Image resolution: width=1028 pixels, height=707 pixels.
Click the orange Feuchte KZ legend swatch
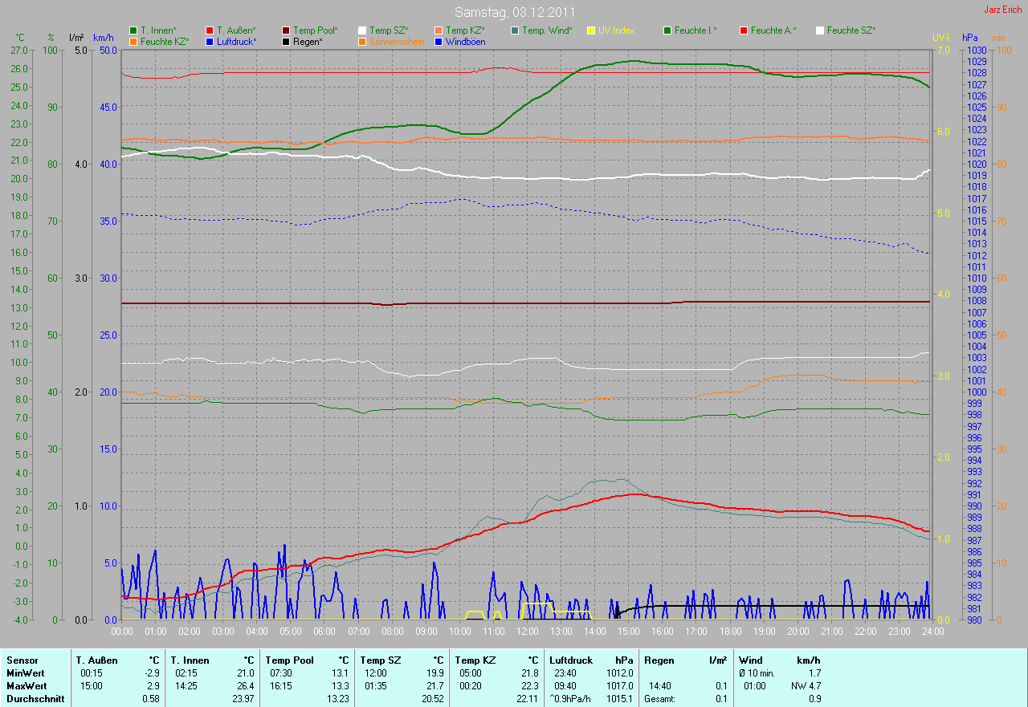click(x=133, y=41)
